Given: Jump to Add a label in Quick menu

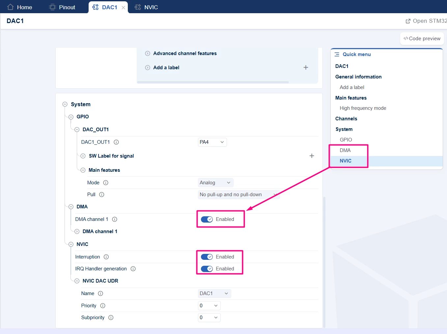Looking at the screenshot, I should coord(352,87).
